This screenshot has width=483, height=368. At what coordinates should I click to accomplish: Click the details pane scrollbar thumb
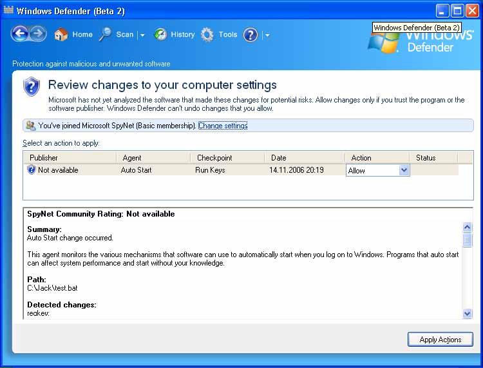pyautogui.click(x=468, y=240)
